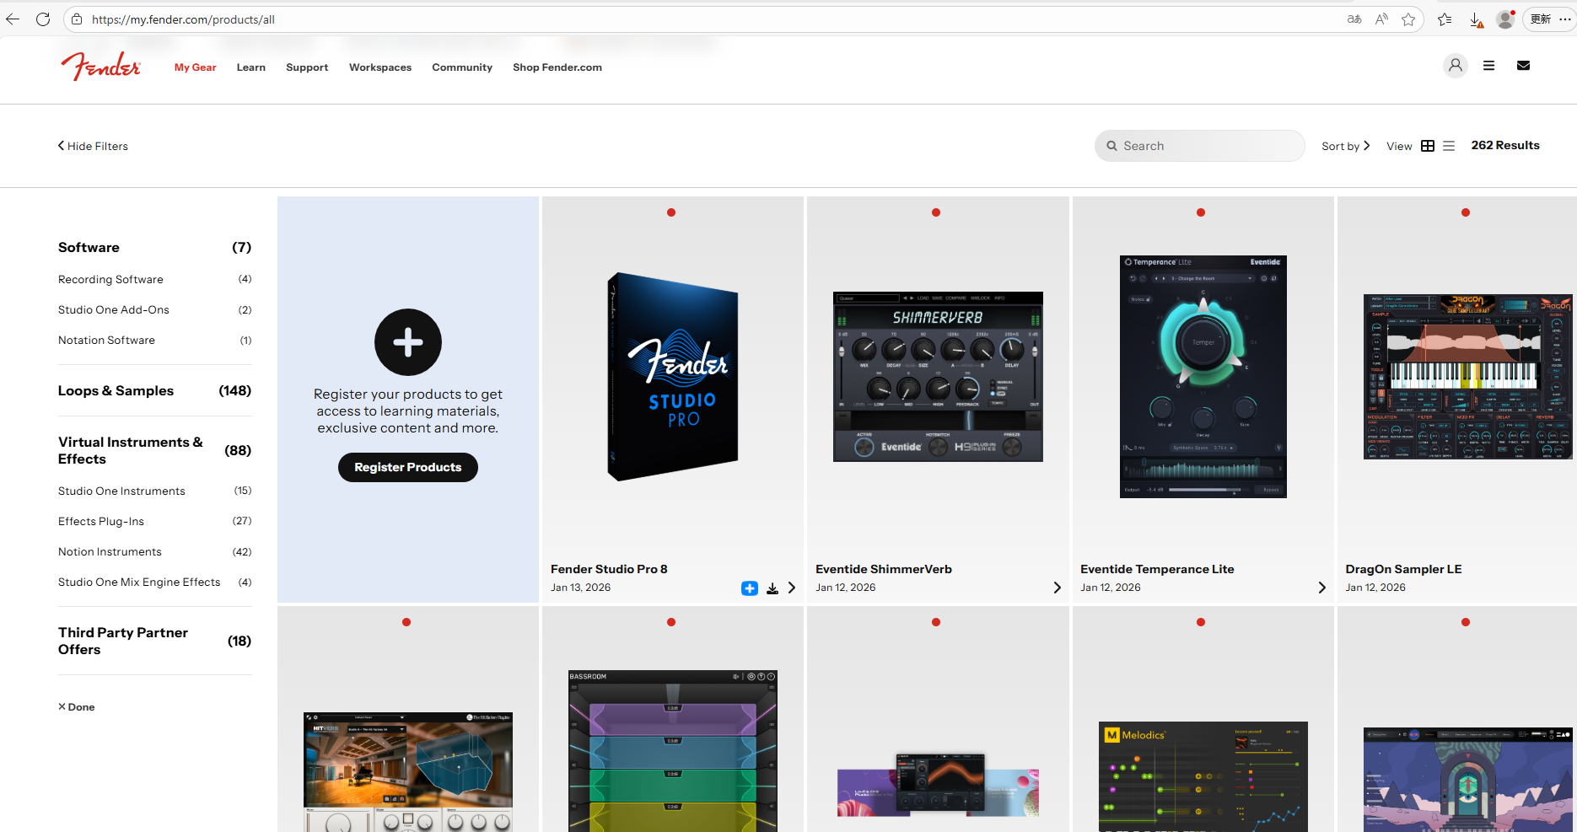Click the large plus register circle

coord(407,342)
